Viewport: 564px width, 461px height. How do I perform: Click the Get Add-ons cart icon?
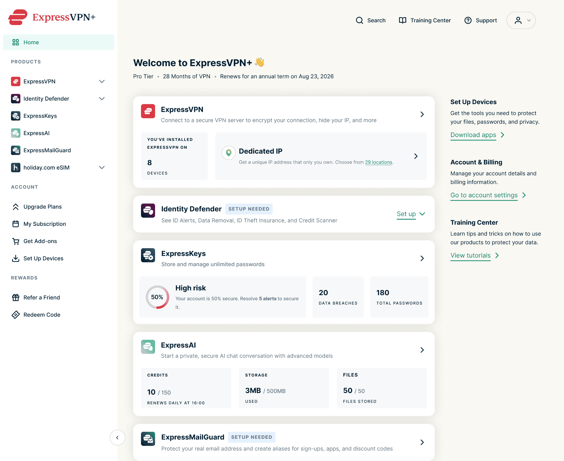(16, 241)
